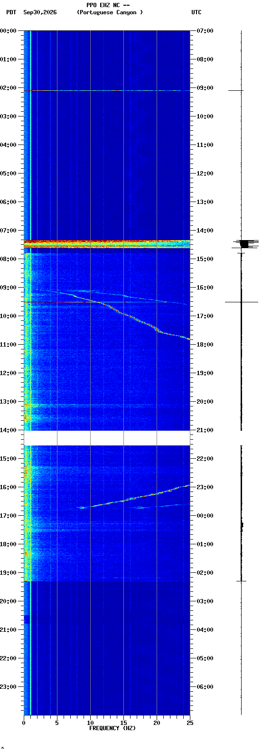262x753 pixels.
Task: Click the date 'Sep30,2026'
Action: click(40, 12)
